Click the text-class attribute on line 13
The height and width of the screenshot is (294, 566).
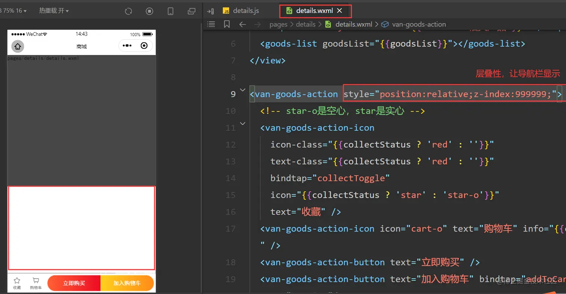(382, 161)
